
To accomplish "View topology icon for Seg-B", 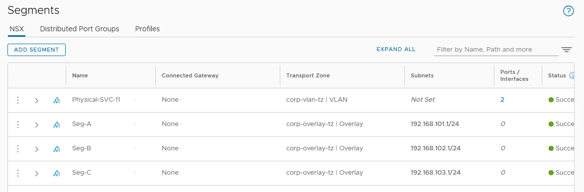I will click(x=57, y=149).
